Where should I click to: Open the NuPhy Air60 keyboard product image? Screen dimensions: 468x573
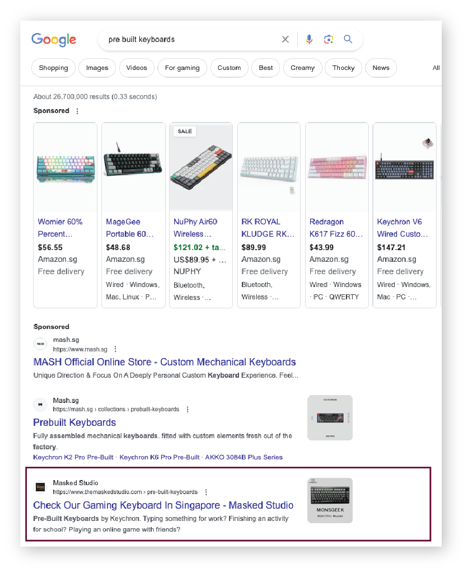point(201,168)
